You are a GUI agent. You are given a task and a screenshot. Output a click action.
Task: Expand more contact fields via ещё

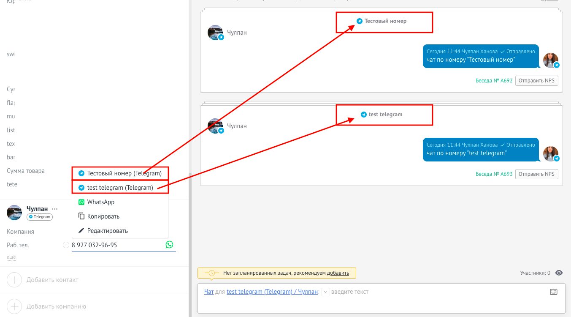(11, 257)
